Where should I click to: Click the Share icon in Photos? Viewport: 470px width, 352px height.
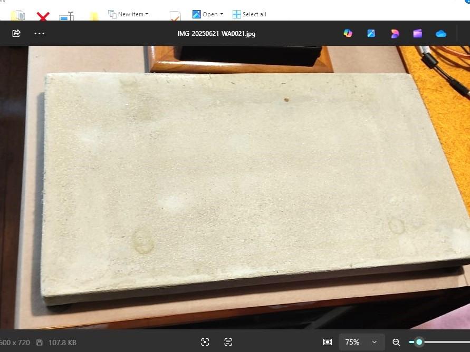click(16, 33)
